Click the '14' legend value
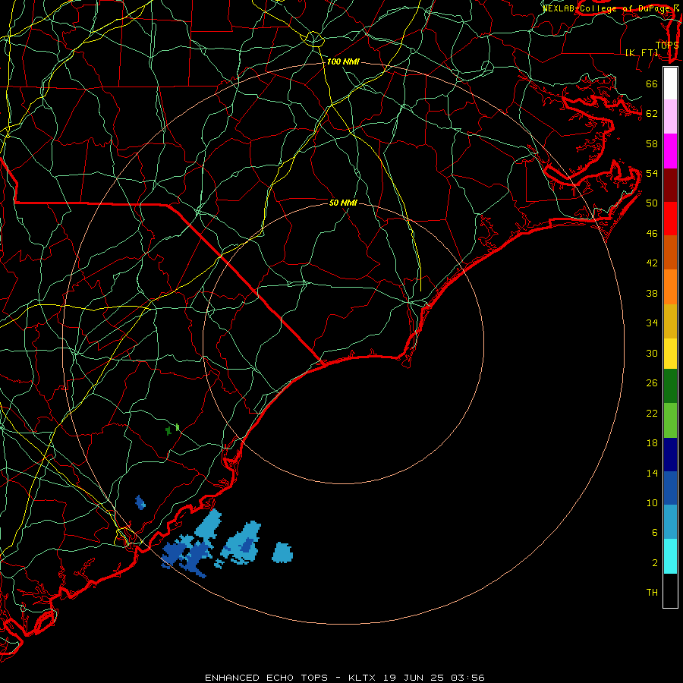This screenshot has width=683, height=683. coord(652,473)
